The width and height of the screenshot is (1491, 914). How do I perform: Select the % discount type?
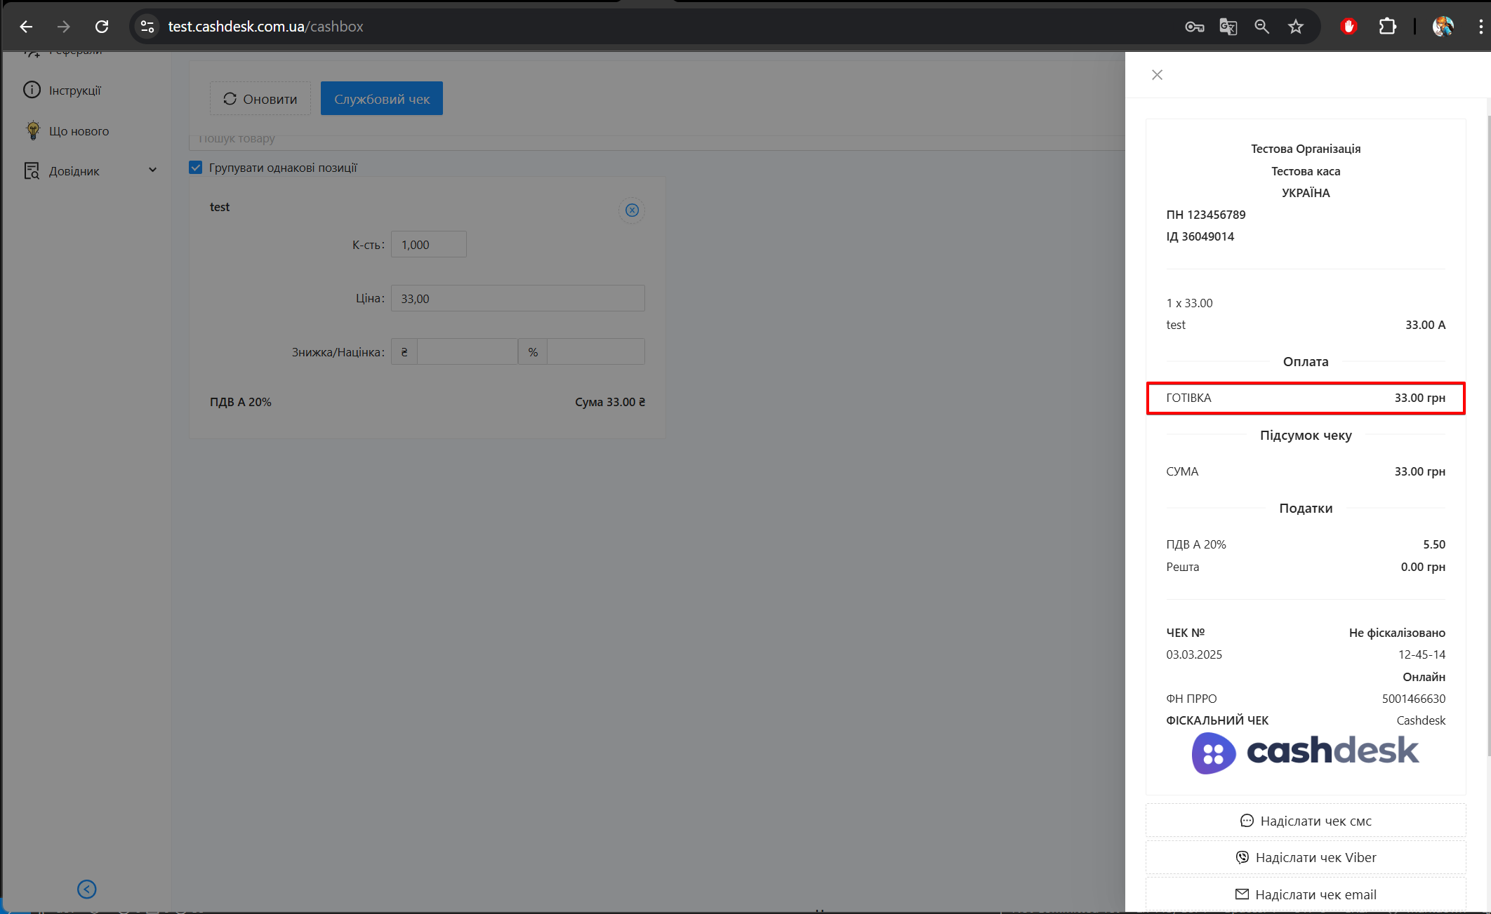coord(533,352)
